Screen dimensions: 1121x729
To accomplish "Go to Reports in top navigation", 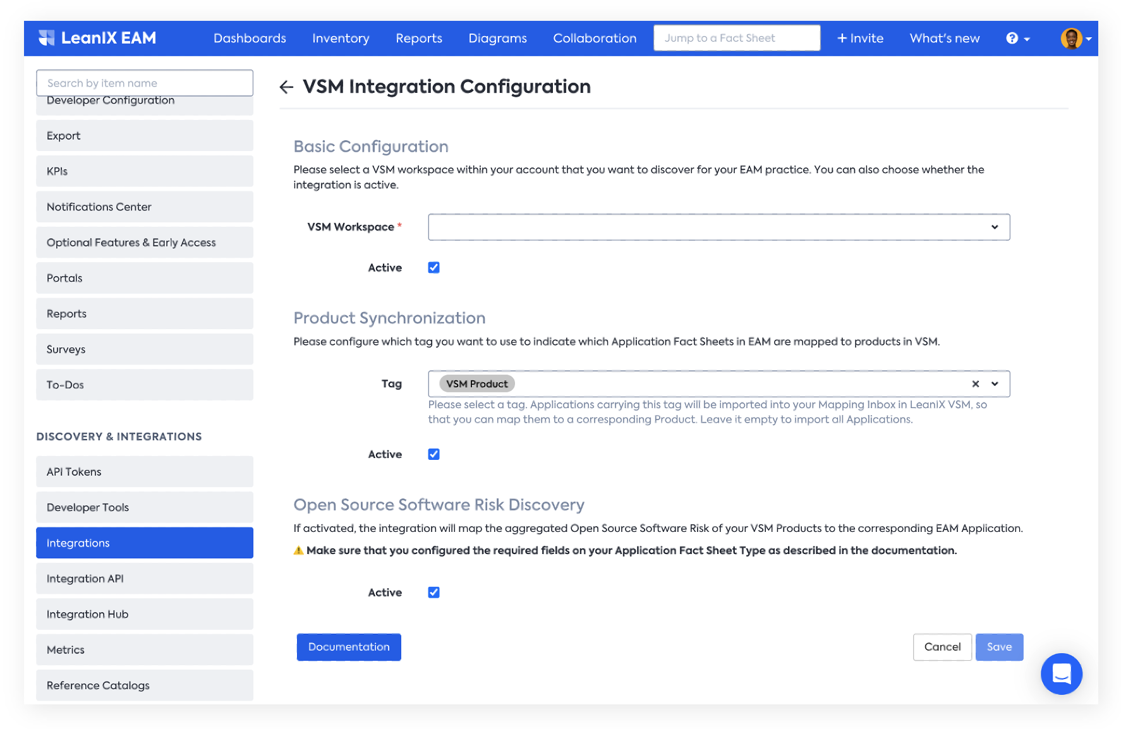I will 419,39.
